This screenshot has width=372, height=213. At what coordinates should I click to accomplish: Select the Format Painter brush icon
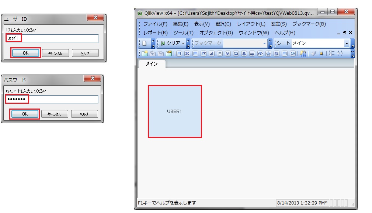coord(313,54)
